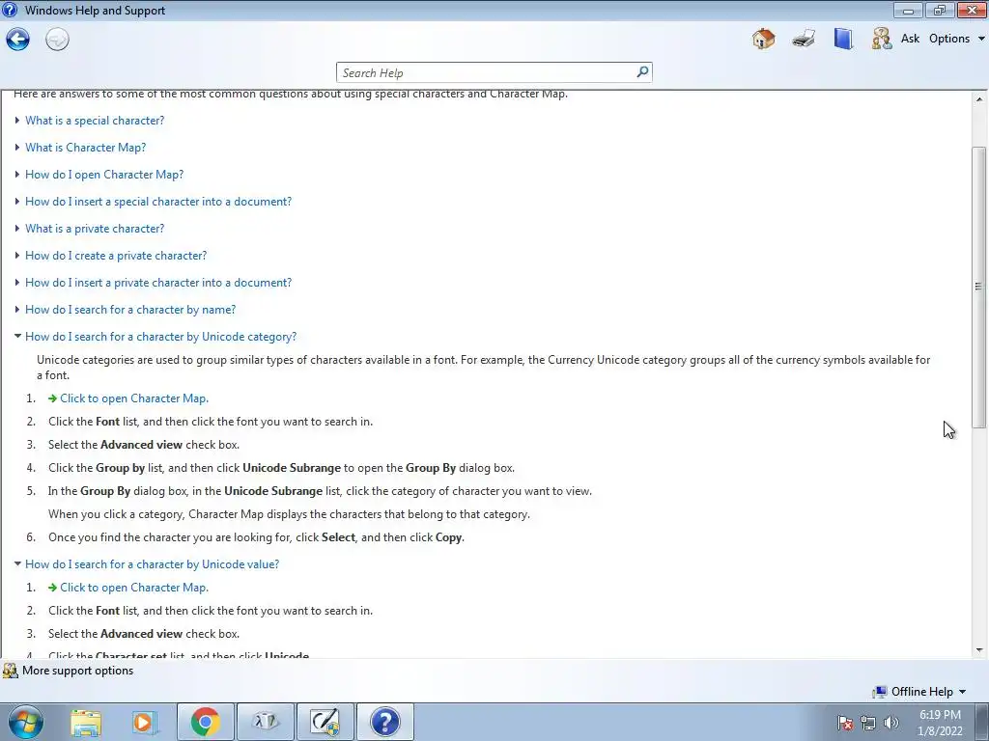Click the volume speaker tray icon
Viewport: 989px width, 741px height.
coord(891,723)
